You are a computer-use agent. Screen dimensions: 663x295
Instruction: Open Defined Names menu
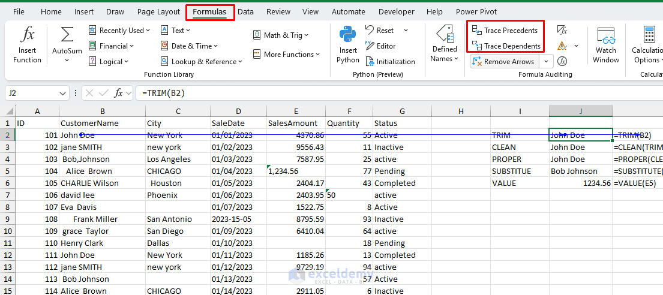pos(445,44)
